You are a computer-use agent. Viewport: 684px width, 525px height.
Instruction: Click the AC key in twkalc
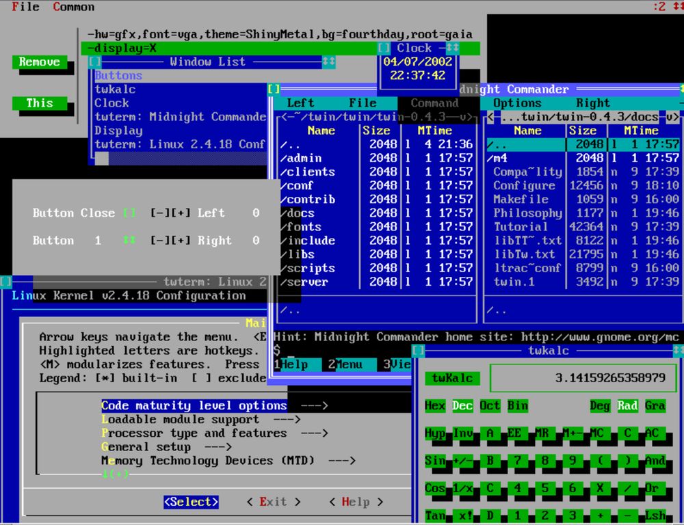tap(655, 433)
